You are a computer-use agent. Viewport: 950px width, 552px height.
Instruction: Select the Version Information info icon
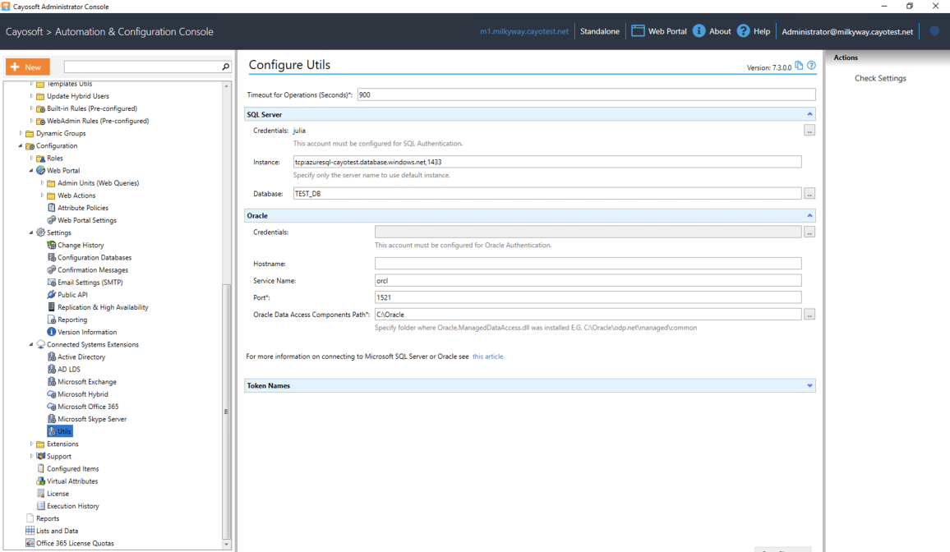(52, 332)
